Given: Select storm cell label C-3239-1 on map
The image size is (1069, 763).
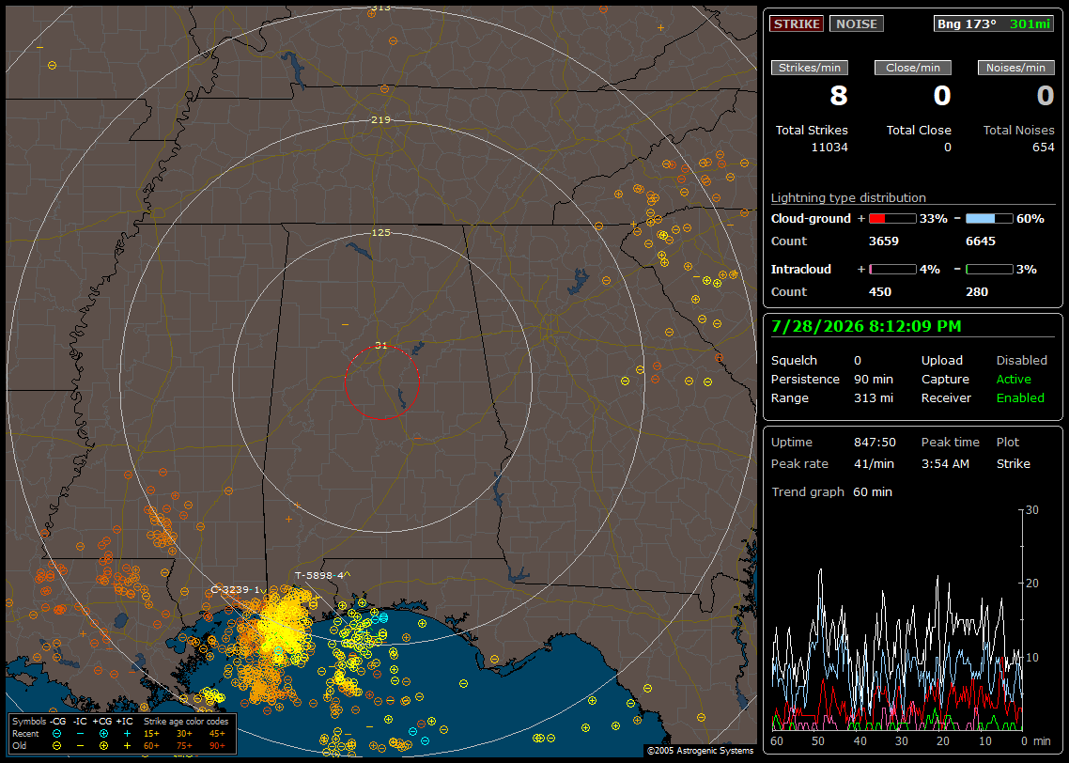Looking at the screenshot, I should [x=235, y=590].
